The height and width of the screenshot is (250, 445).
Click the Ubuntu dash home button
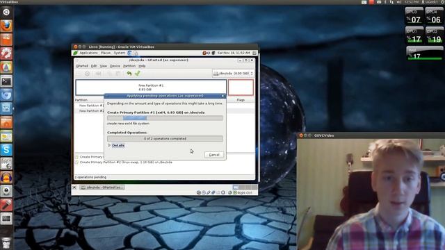[6, 12]
